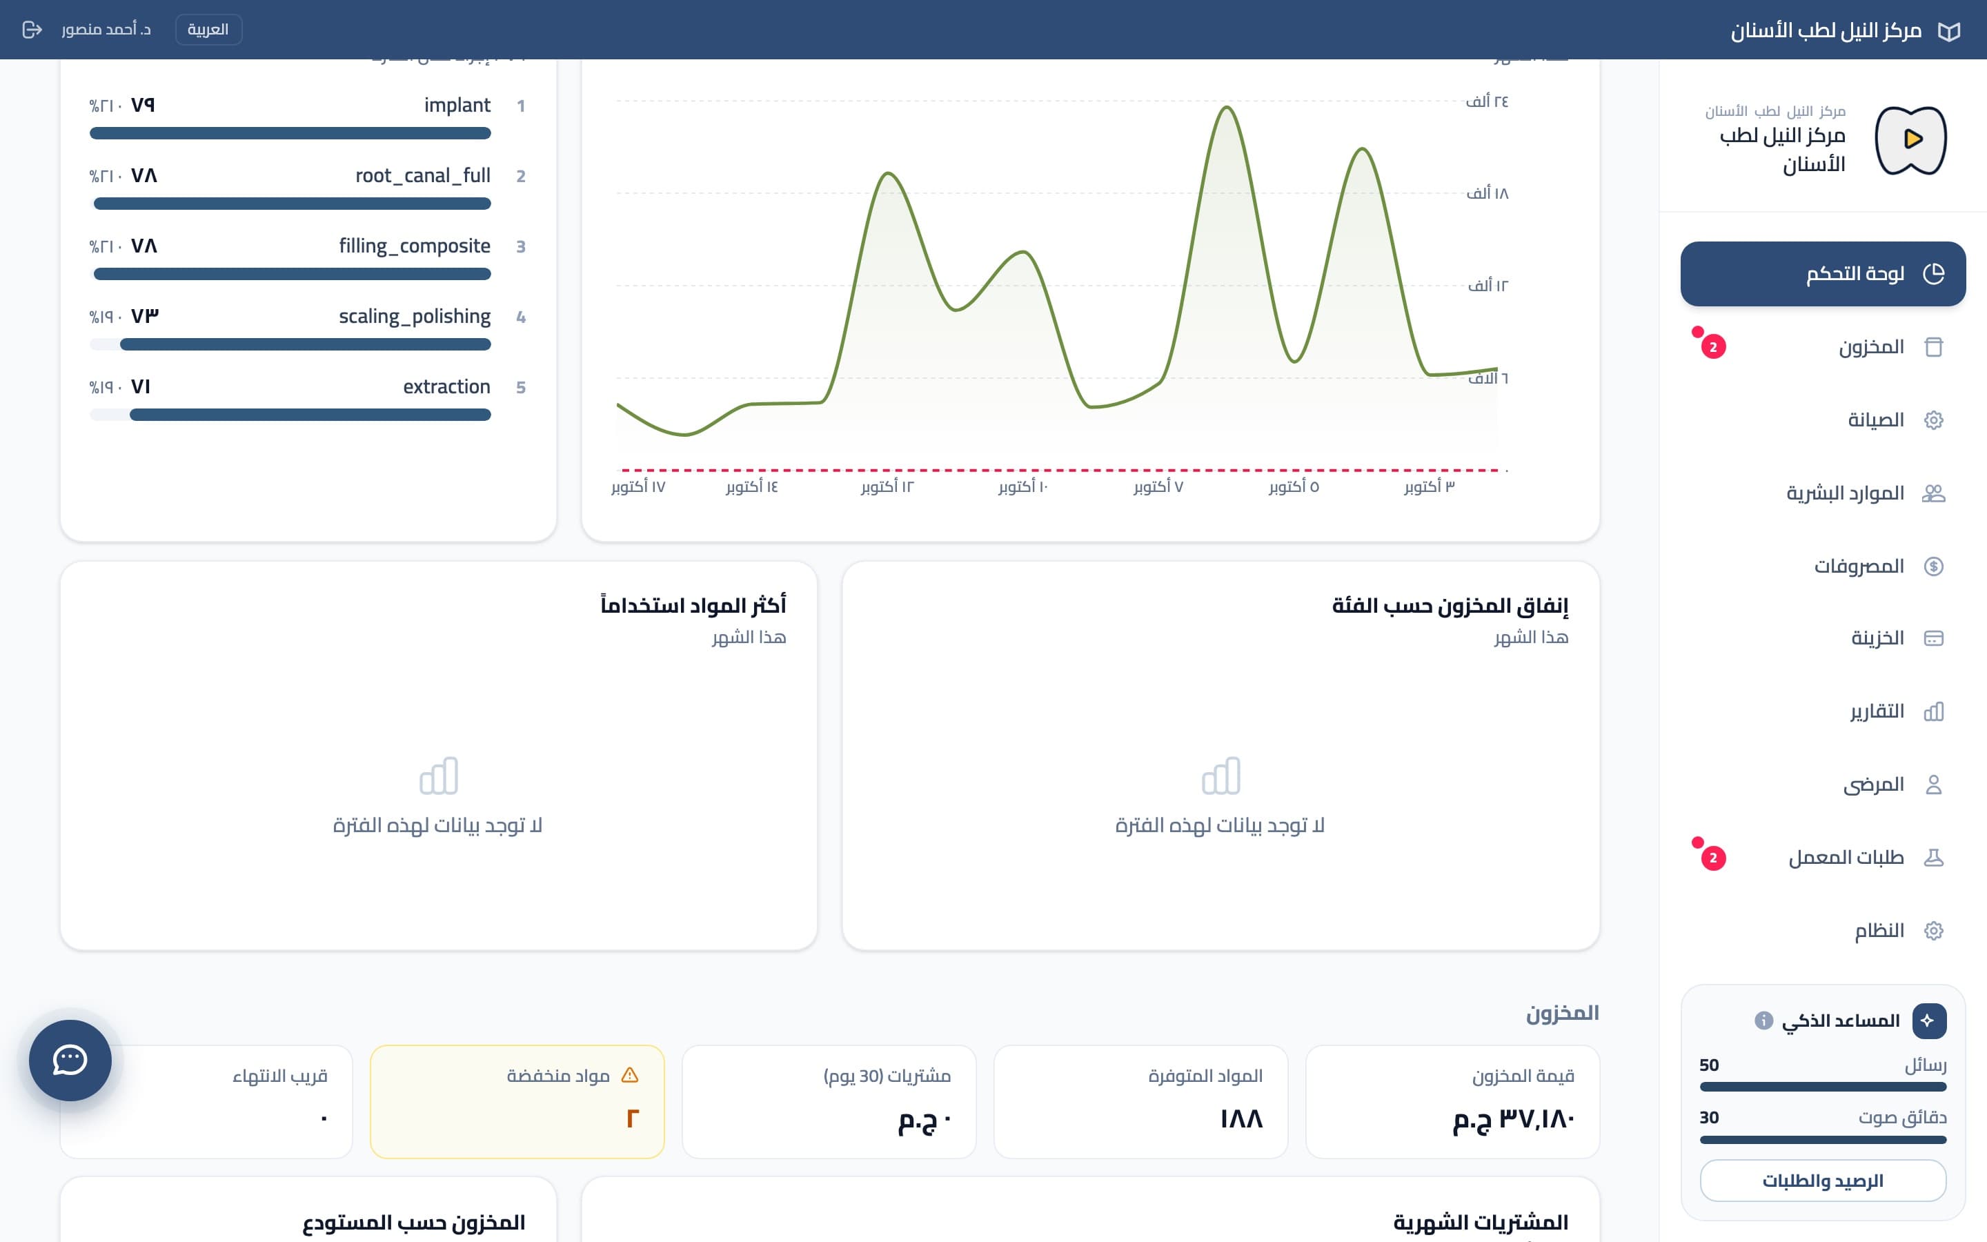Click the المصروفات dollar coin icon
This screenshot has height=1242, width=1987.
coord(1934,566)
